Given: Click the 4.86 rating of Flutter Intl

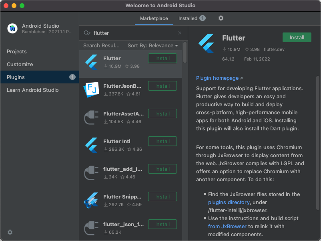Looking at the screenshot, I should pos(137,149).
